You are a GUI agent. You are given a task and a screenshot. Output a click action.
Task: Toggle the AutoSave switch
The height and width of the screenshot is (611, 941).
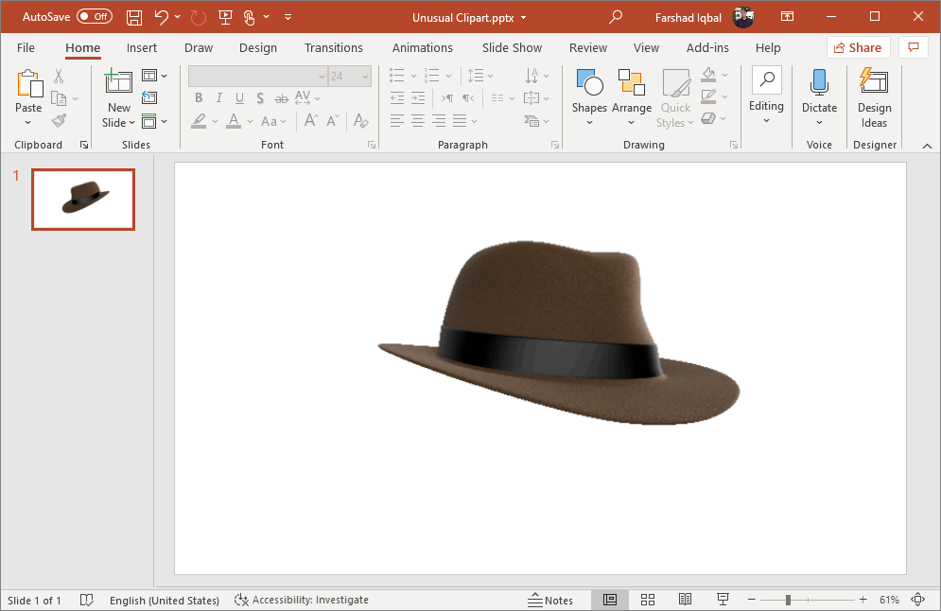[x=94, y=17]
